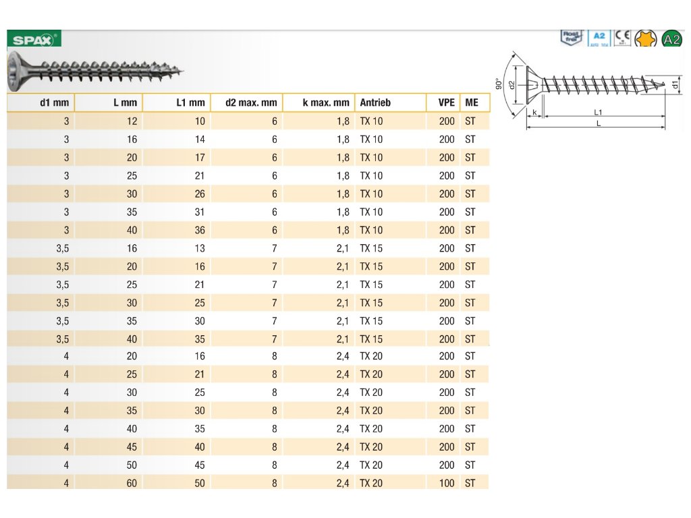Image resolution: width=691 pixels, height=518 pixels.
Task: Click 'TX 20' in the 4 x 60 row
Action: click(371, 483)
